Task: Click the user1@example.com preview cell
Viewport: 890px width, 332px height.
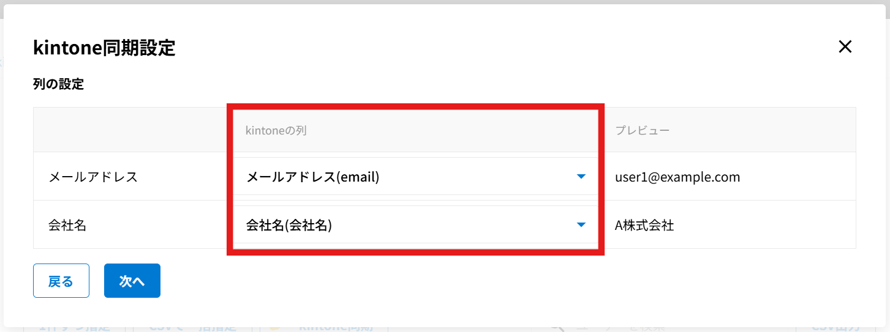Action: pos(677,177)
